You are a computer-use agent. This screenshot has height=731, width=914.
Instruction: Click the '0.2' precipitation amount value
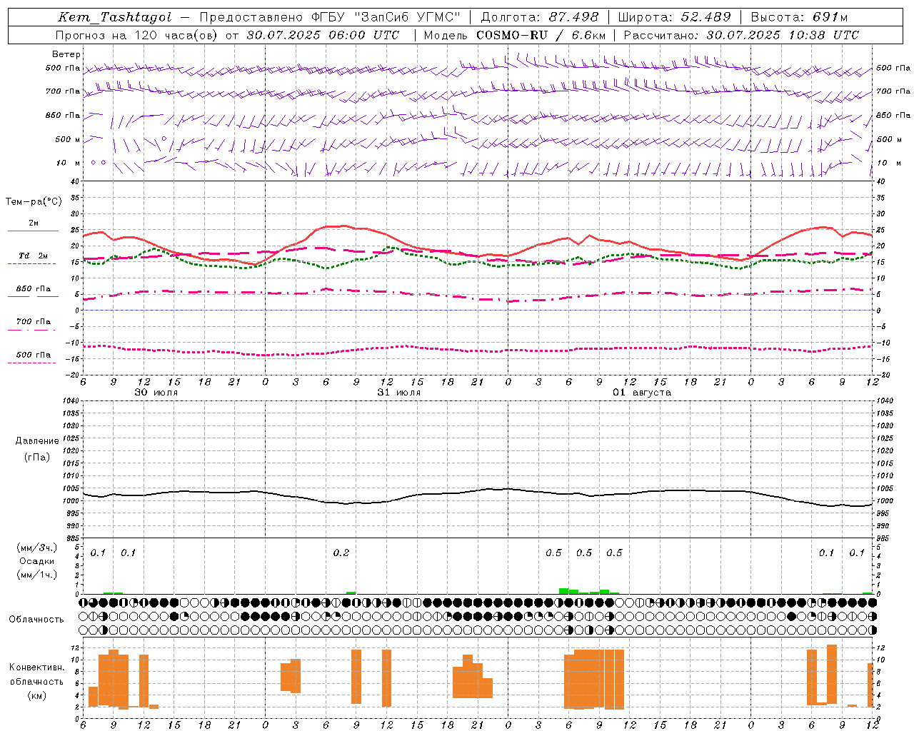tap(341, 553)
